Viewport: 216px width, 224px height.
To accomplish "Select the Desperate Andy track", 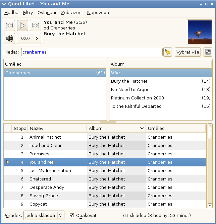I will (x=105, y=187).
